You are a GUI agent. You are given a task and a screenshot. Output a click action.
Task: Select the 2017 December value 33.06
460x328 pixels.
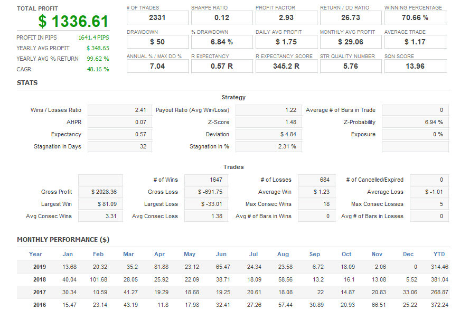[x=410, y=292]
